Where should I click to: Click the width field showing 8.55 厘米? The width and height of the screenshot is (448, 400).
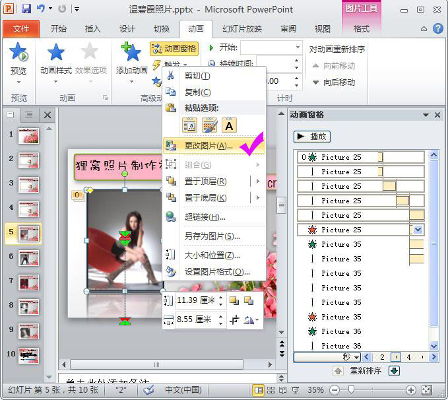(196, 319)
